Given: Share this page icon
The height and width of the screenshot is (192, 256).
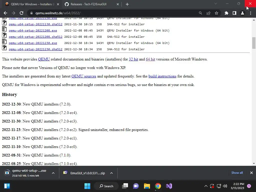Looking at the screenshot, I should (208, 13).
